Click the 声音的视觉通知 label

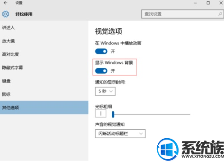coord(110,124)
